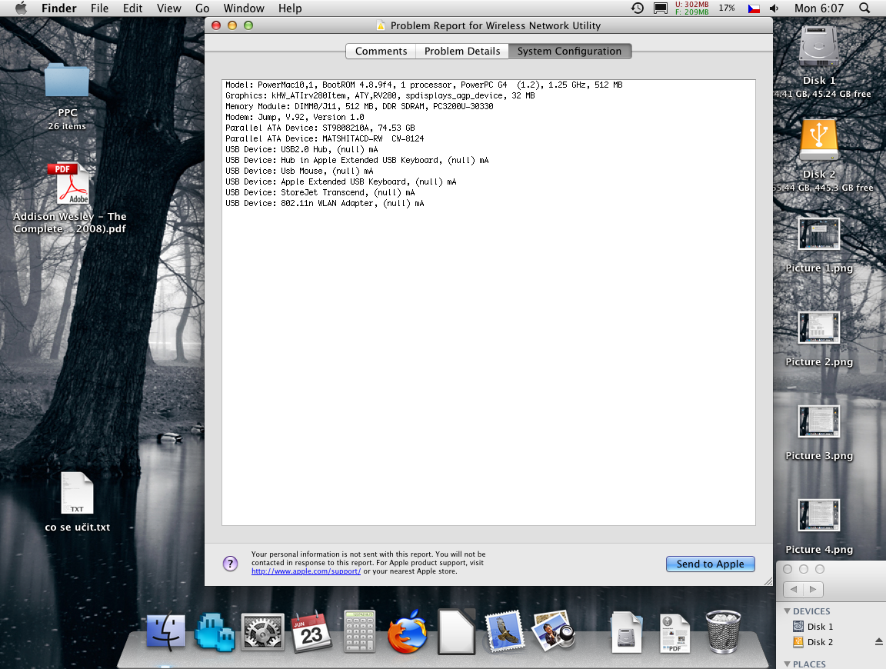Screen dimensions: 886x669
Task: Open Spotlight search magnifier
Action: click(x=864, y=8)
